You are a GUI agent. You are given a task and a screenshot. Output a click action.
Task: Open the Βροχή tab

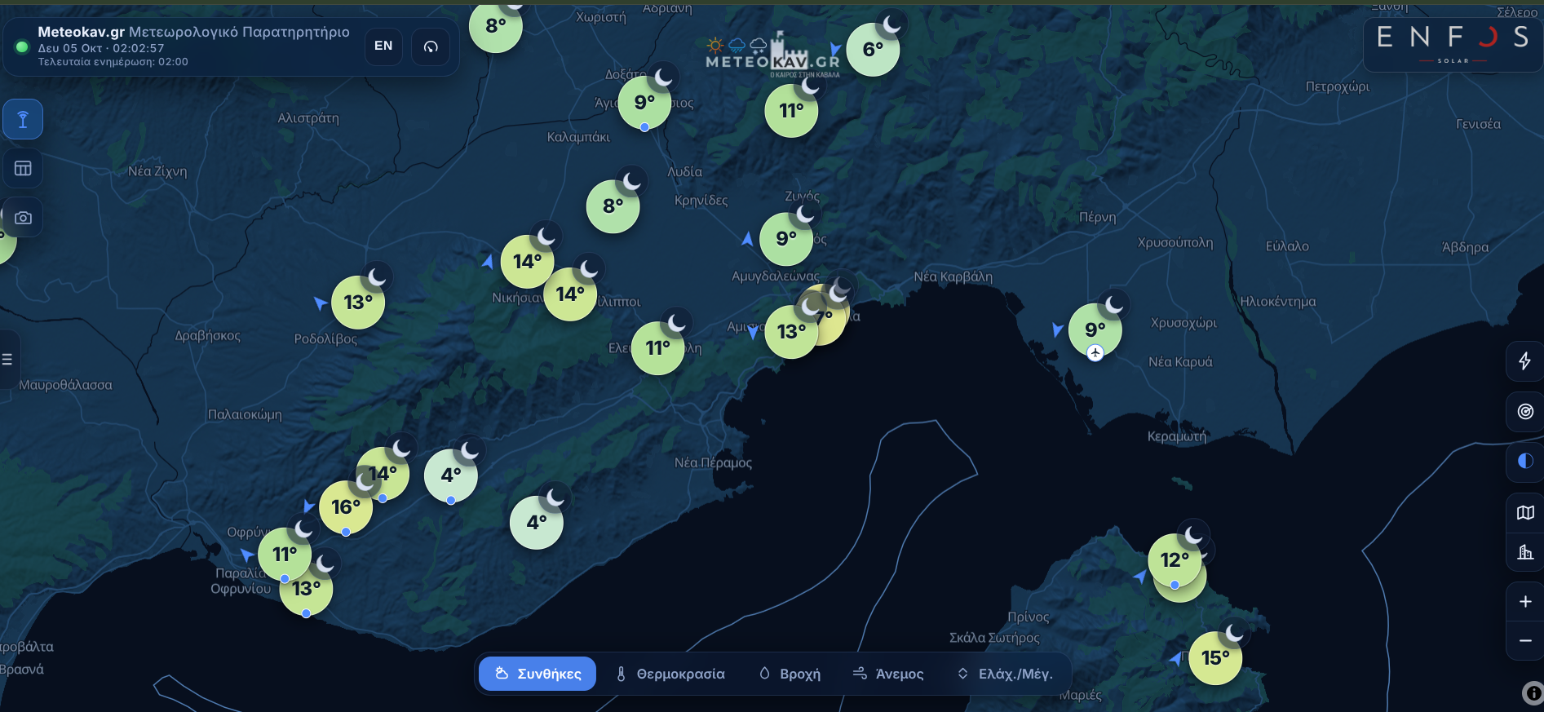(790, 674)
